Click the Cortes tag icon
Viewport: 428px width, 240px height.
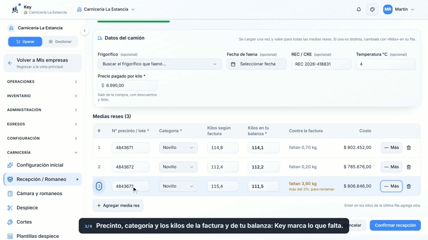pyautogui.click(x=10, y=222)
